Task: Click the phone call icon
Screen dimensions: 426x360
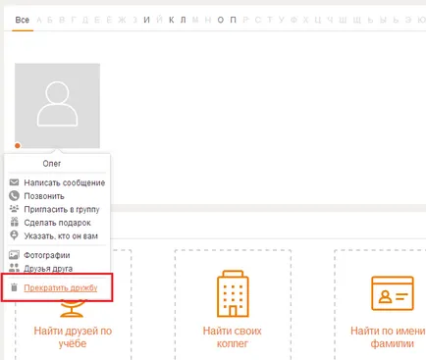Action: click(x=14, y=196)
